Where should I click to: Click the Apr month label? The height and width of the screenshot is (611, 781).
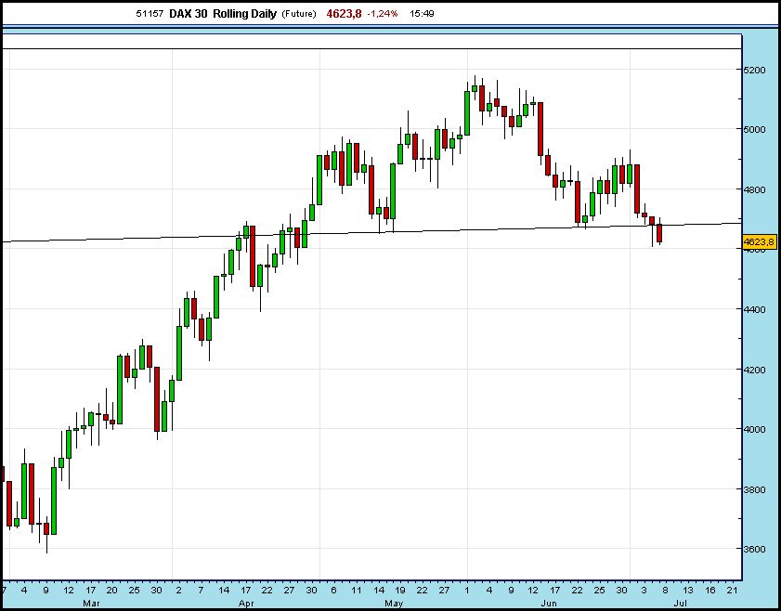pos(246,603)
